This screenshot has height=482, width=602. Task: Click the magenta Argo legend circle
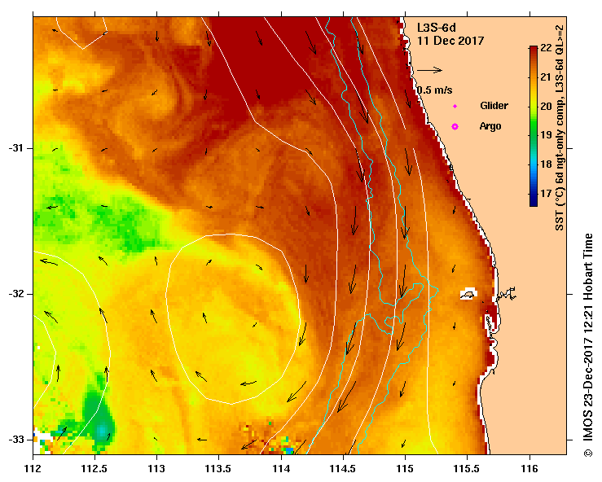(455, 127)
